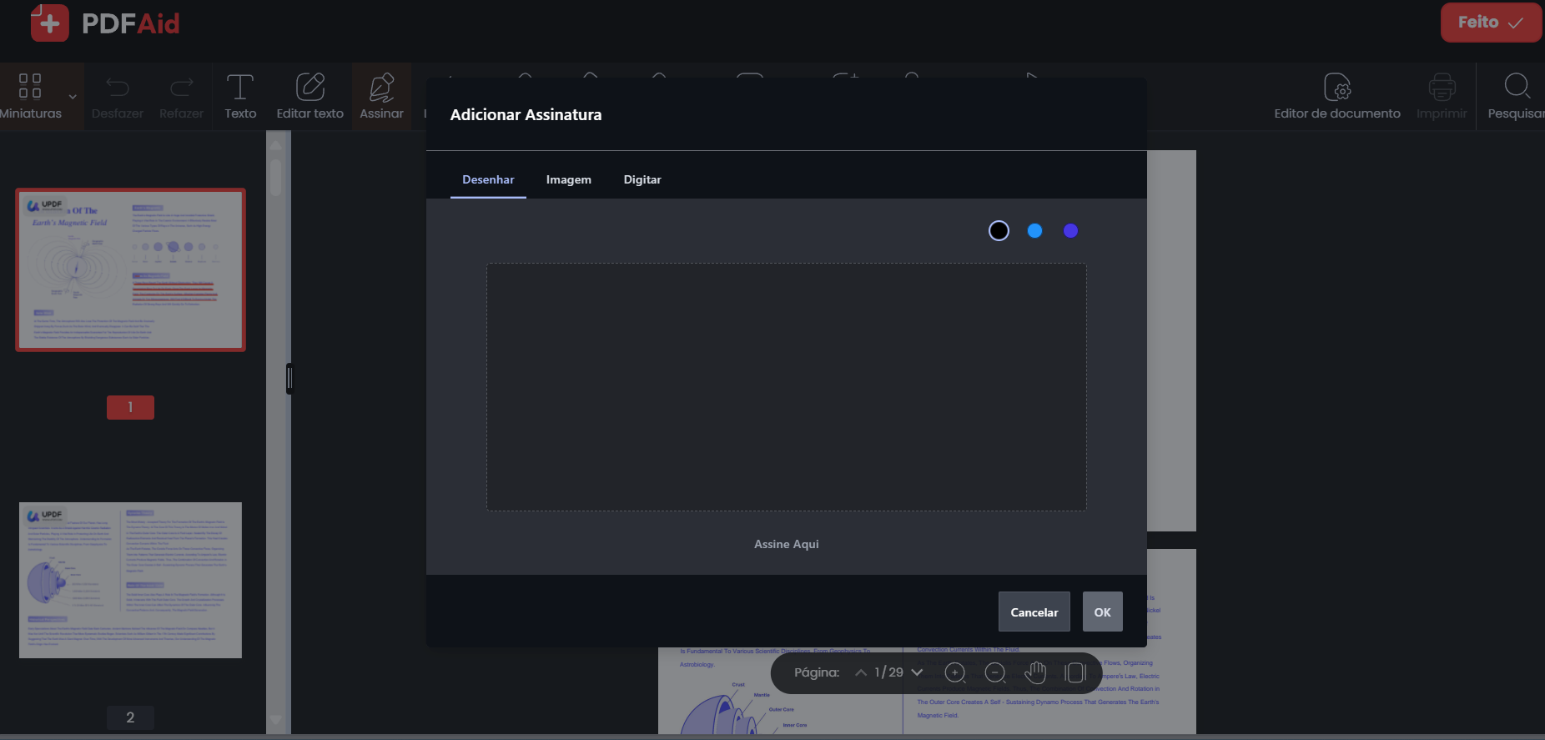Click the sidebar collapse handle
Screen dimensions: 1545x740
click(289, 379)
